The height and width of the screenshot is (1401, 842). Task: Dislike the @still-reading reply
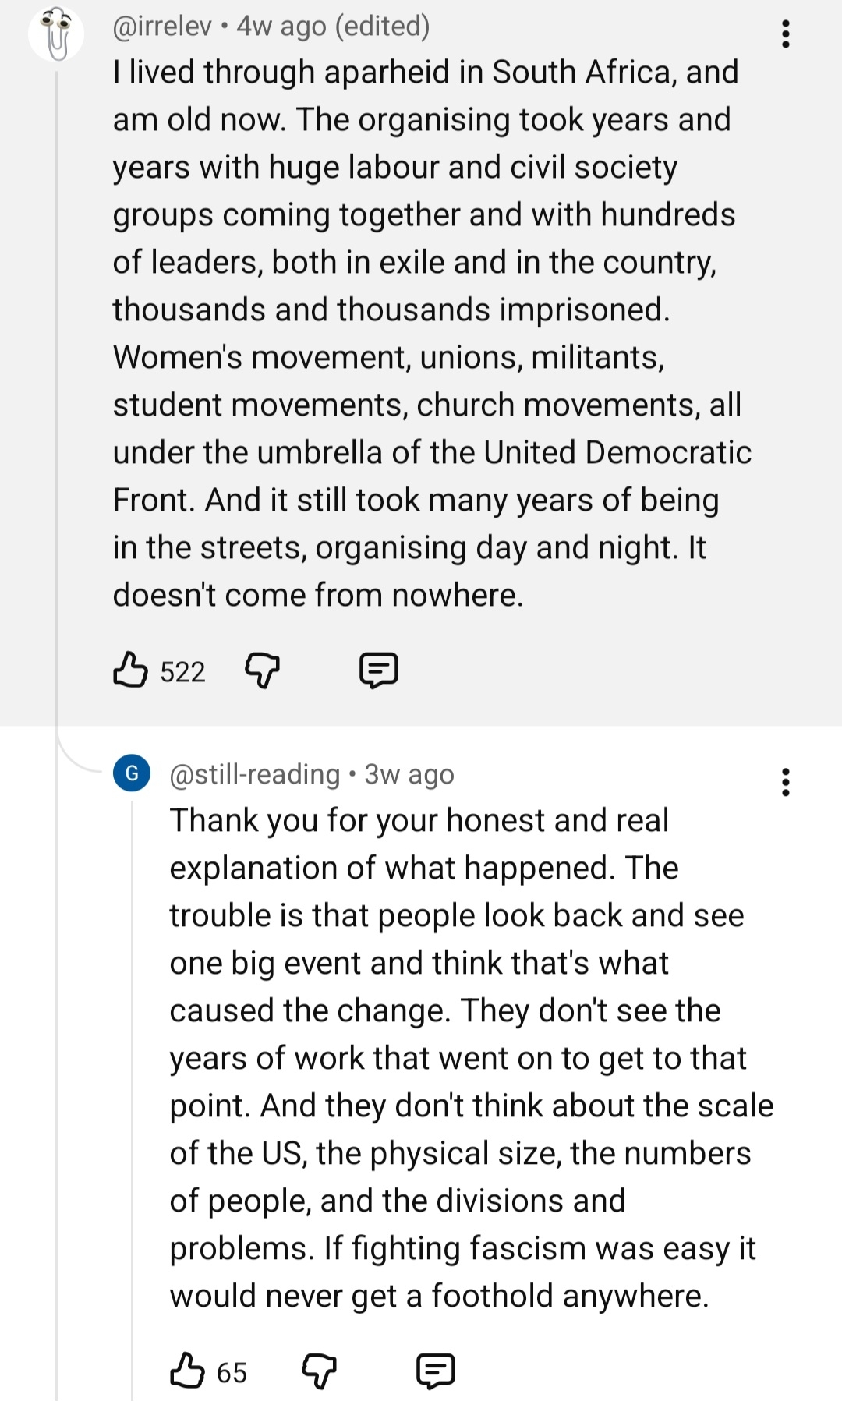(319, 1371)
